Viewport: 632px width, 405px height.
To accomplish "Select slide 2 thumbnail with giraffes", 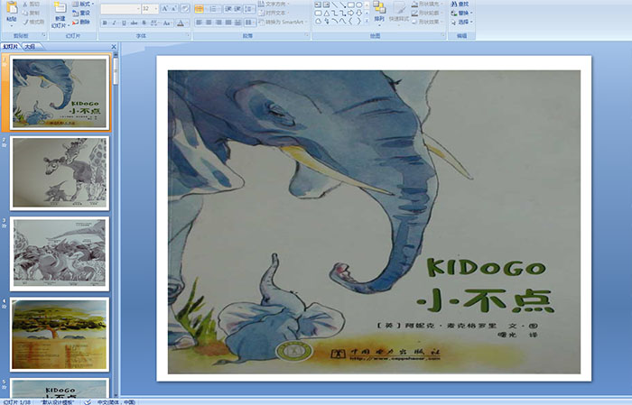I will [x=60, y=173].
